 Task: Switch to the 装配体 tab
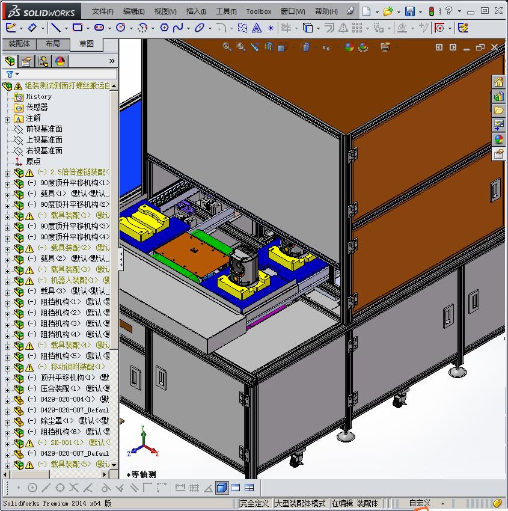(19, 44)
